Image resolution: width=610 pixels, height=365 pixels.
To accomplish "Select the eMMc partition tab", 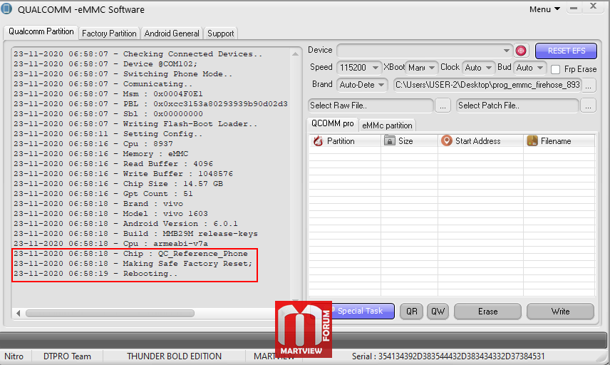I will coord(387,125).
